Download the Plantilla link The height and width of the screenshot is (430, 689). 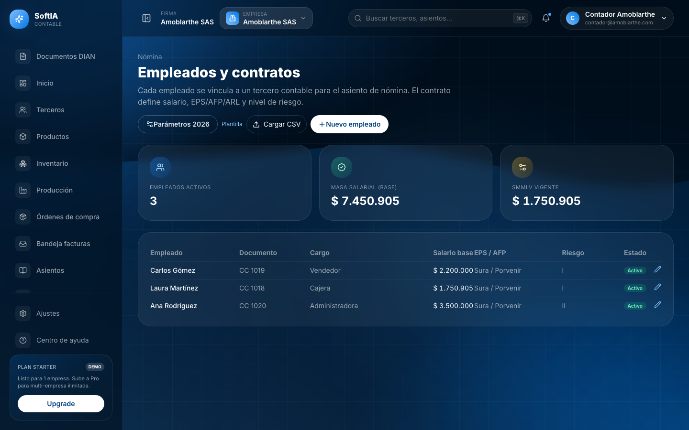coord(232,124)
